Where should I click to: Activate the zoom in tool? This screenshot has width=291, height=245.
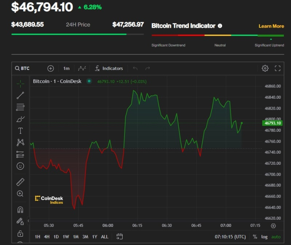click(x=20, y=194)
